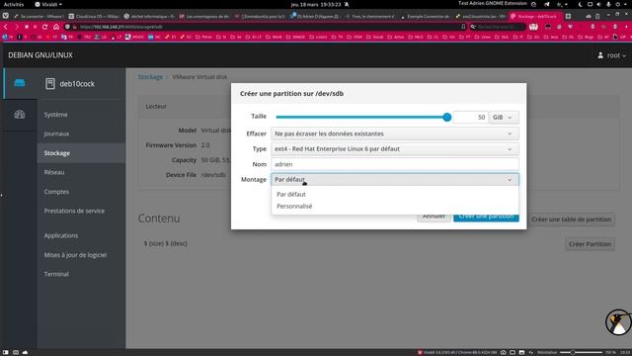Click 'Créer une partition' blue button
Viewport: 632px width, 356px height.
[x=486, y=217]
